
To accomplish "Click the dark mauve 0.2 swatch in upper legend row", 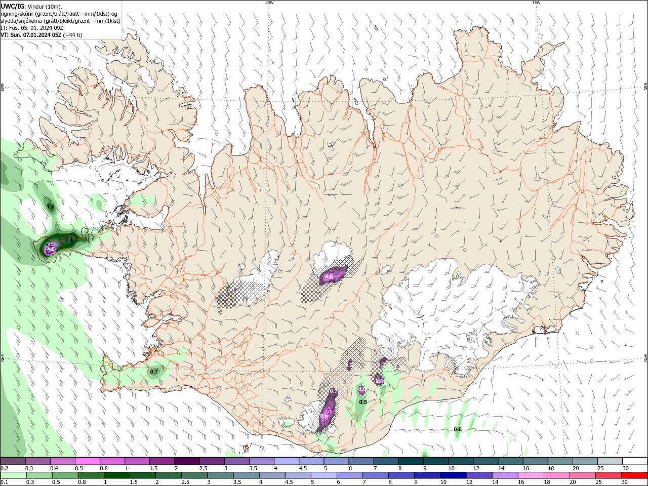I will click(x=13, y=461).
